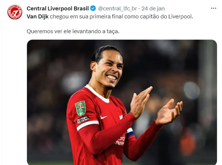The height and width of the screenshot is (165, 222).
Task: Click the bold Van Dijk text
Action: click(x=38, y=17)
